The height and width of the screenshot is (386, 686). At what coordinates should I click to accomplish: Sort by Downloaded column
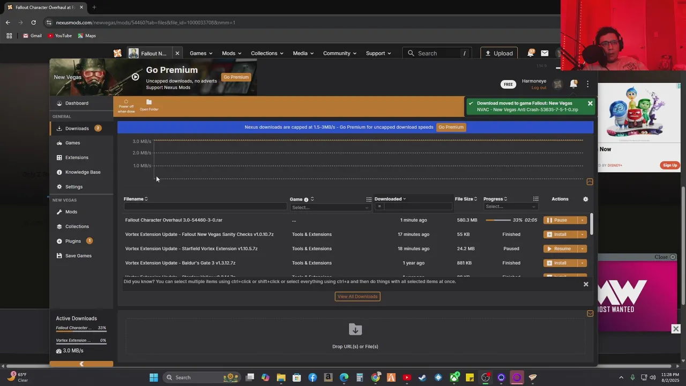390,199
